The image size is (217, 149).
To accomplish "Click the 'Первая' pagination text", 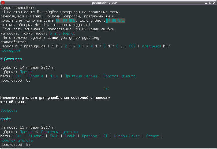I will (x=7, y=46).
